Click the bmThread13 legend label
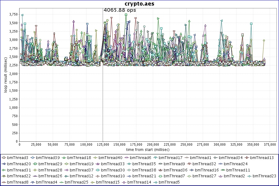The image size is (279, 186). (x=262, y=158)
